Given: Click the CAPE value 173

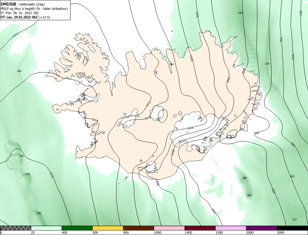Looking at the screenshot, I should (x=21, y=156).
